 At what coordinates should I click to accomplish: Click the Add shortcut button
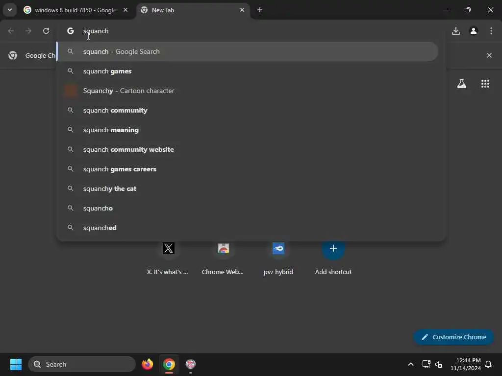point(333,258)
